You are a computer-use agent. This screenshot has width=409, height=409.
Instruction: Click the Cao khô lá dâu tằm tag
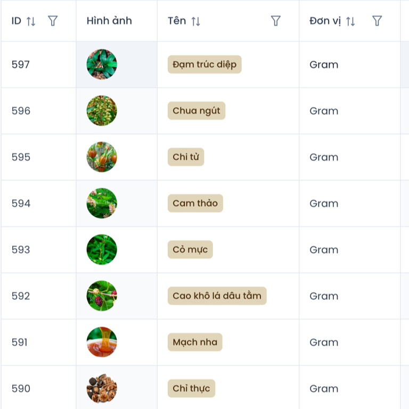(x=217, y=296)
